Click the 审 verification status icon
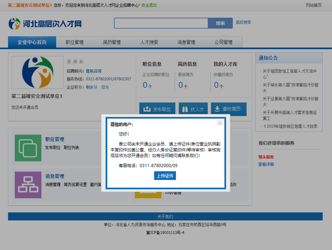Image resolution: width=332 pixels, height=250 pixels. click(x=76, y=61)
